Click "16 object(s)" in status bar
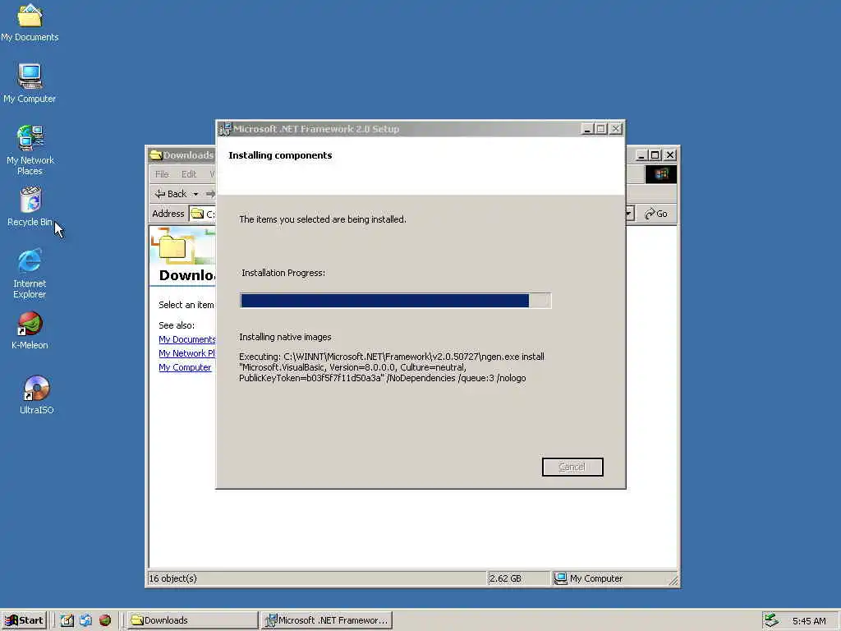 (172, 578)
